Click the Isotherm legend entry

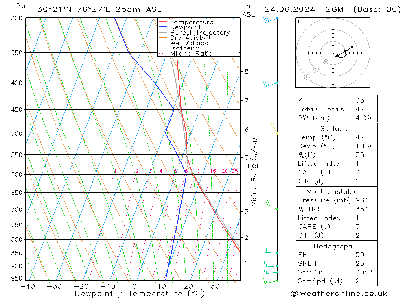coord(179,48)
